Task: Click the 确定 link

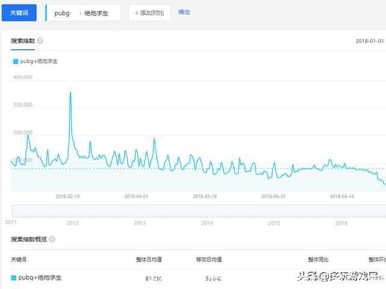Action: pyautogui.click(x=184, y=12)
